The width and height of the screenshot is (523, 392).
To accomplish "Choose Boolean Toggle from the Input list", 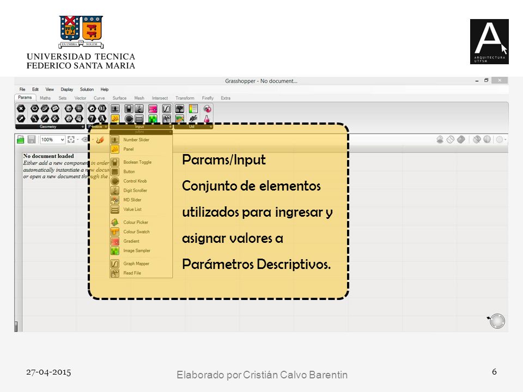I will pyautogui.click(x=141, y=162).
